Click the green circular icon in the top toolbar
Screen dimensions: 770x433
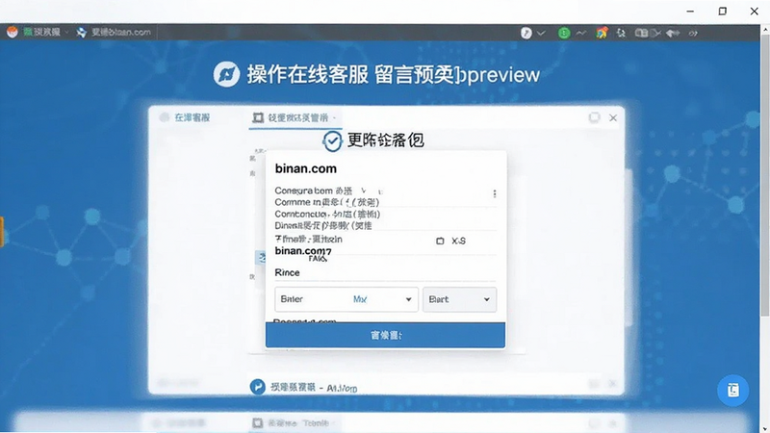pos(564,33)
